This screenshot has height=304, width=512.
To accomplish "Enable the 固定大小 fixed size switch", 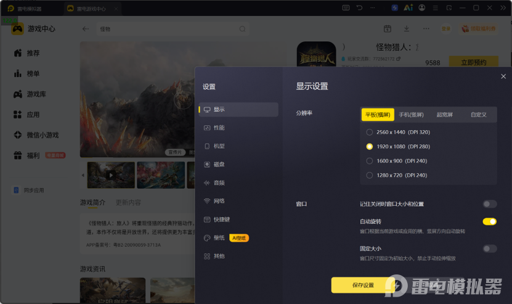I will [x=490, y=249].
